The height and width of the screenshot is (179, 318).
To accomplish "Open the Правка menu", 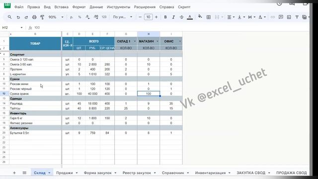I will click(x=33, y=7).
